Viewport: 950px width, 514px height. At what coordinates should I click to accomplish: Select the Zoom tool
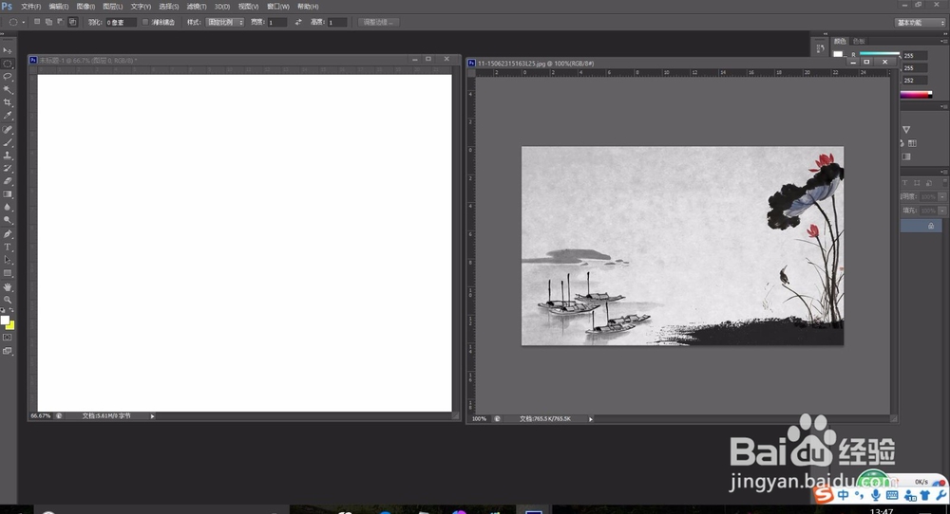coord(8,300)
